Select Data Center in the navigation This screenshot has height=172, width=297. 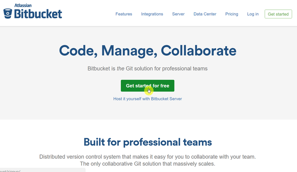click(x=205, y=14)
